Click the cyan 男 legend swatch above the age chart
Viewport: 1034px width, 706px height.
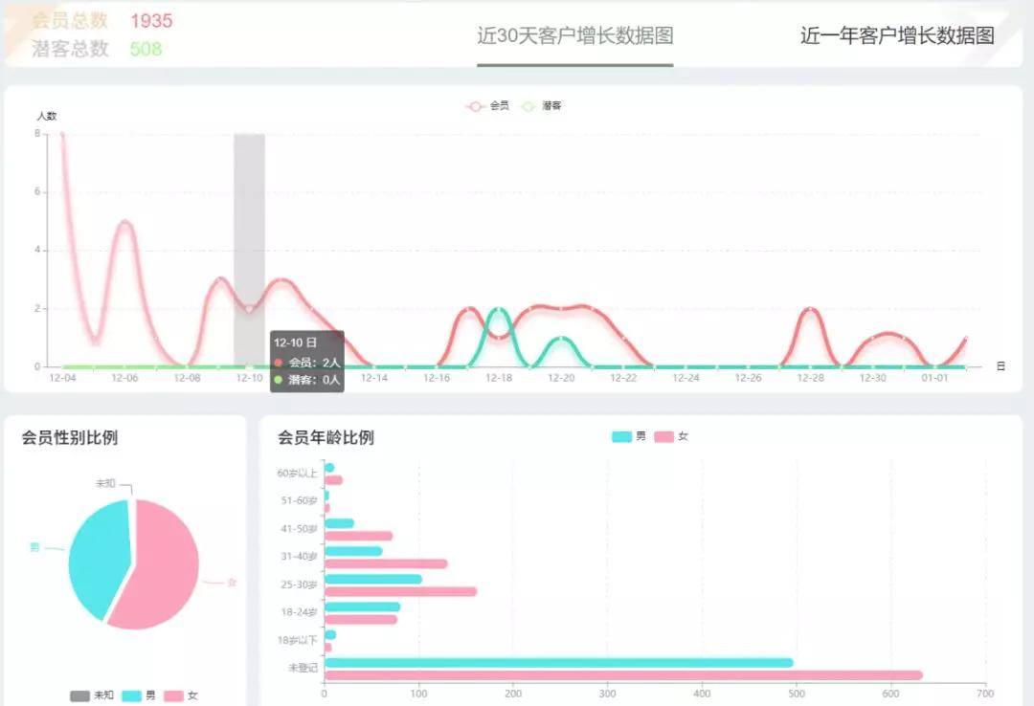pos(621,435)
